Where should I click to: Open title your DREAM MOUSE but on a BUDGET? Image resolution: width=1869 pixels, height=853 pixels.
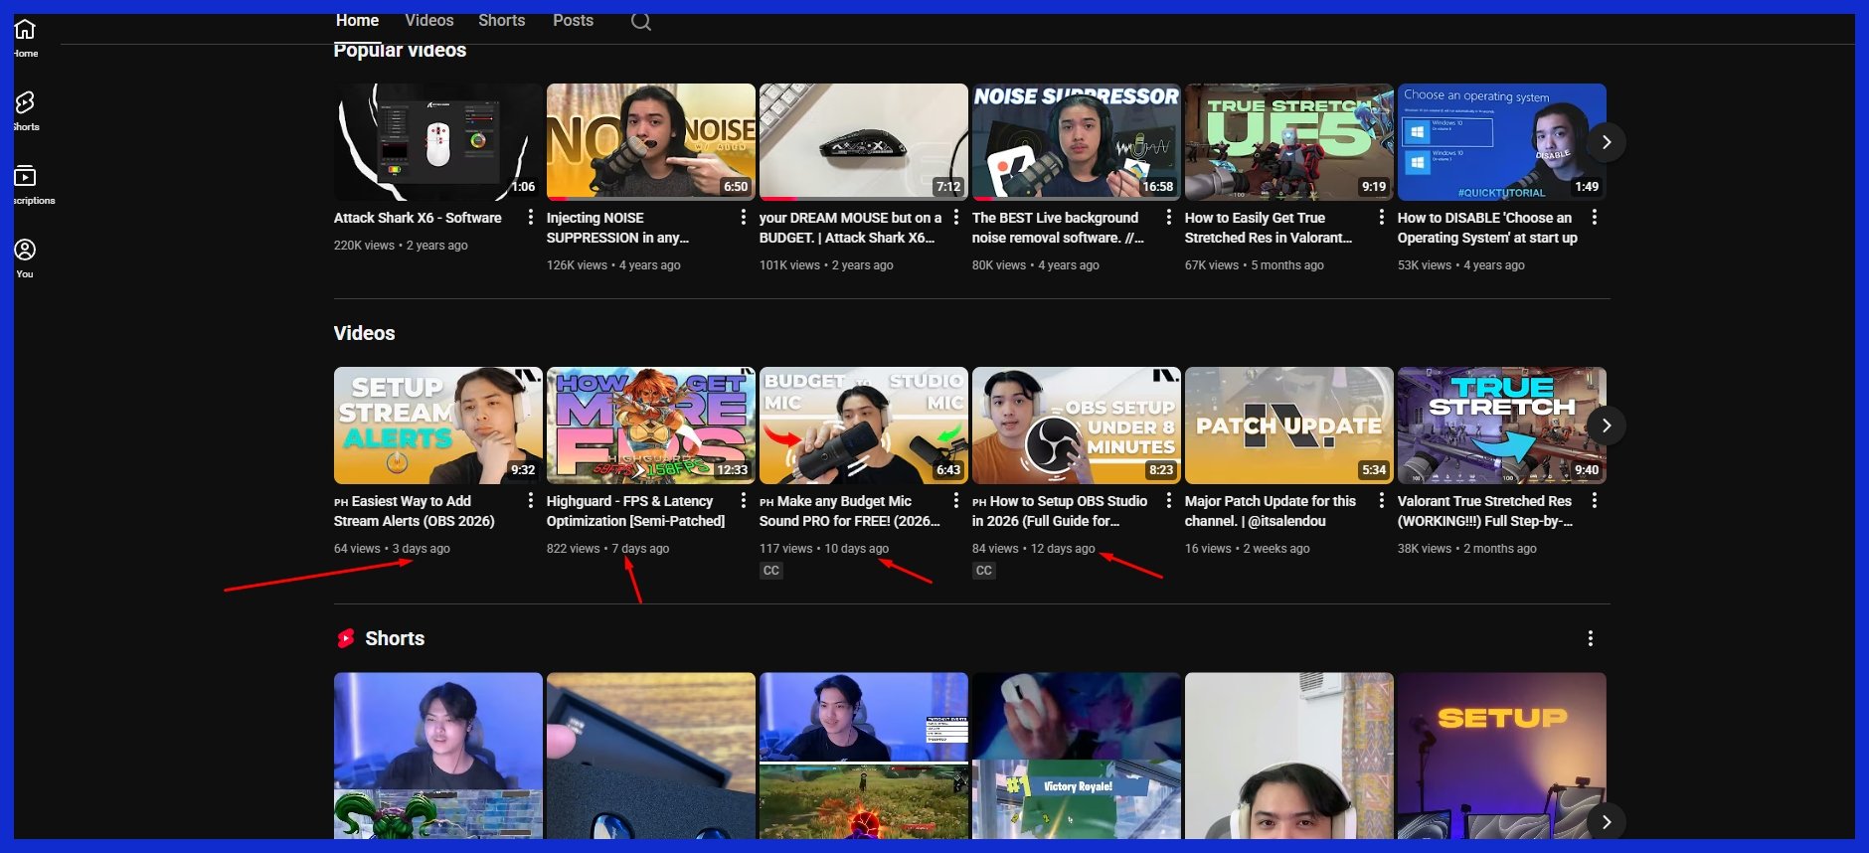pyautogui.click(x=850, y=228)
